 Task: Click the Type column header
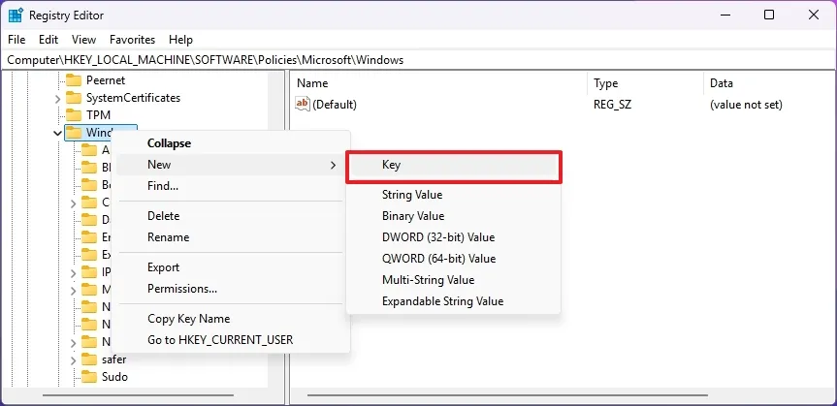pos(606,83)
